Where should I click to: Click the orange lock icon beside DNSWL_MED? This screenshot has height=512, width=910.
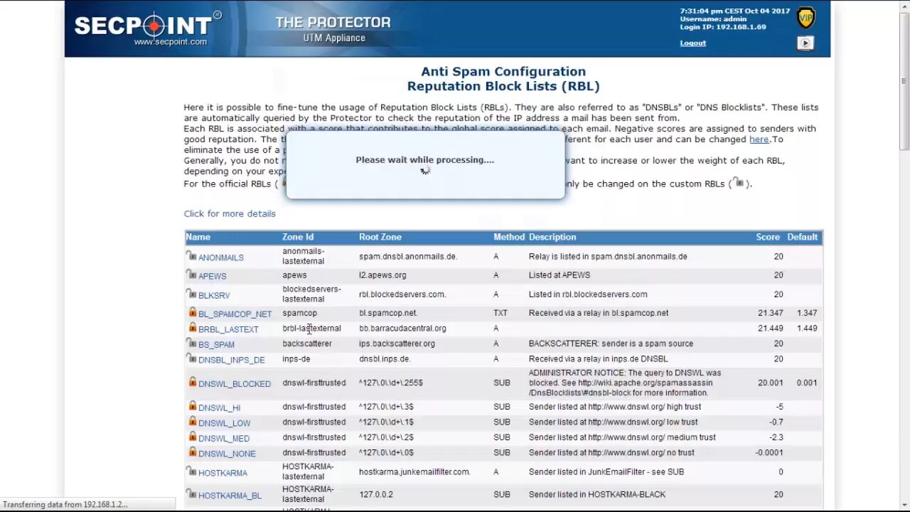point(192,437)
